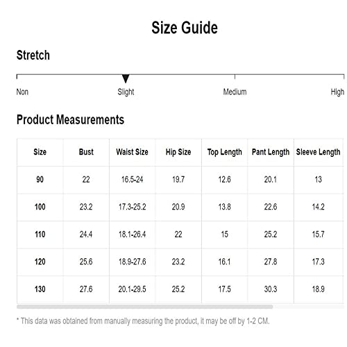Click the 20.1-29.5 waist size cell
The width and height of the screenshot is (347, 347).
tap(132, 289)
